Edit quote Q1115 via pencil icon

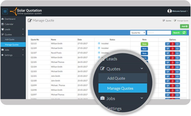[168, 44]
